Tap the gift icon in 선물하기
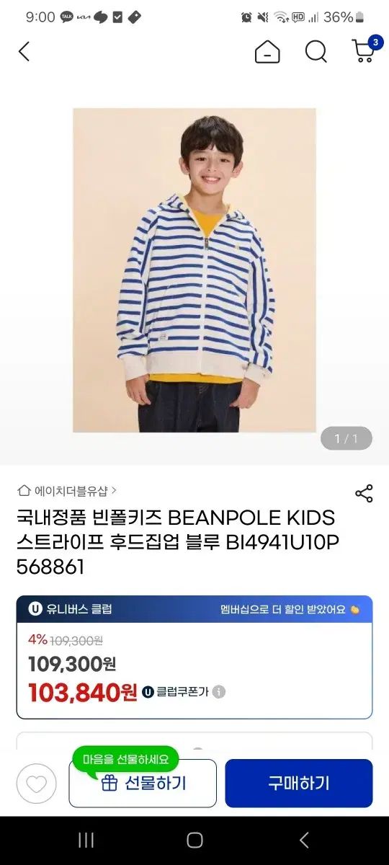389x865 pixels. (x=109, y=783)
